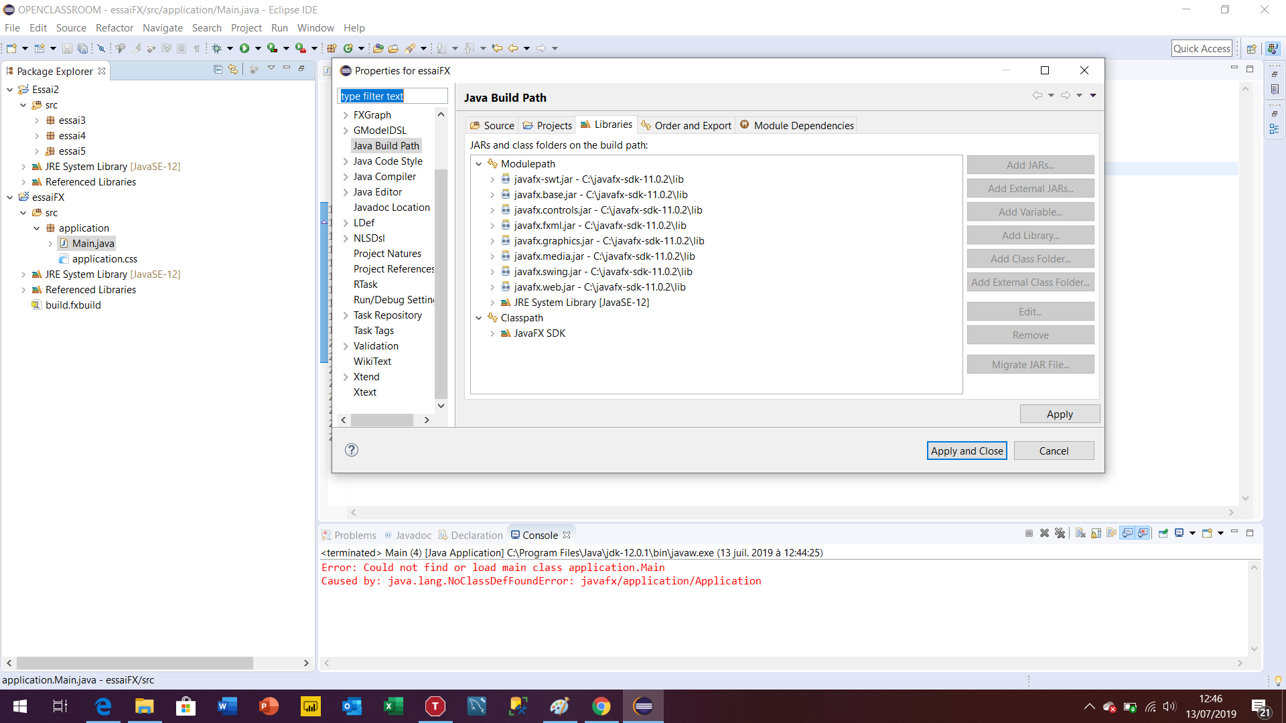Open File Explorer from the taskbar
This screenshot has height=723, width=1286.
pyautogui.click(x=145, y=706)
